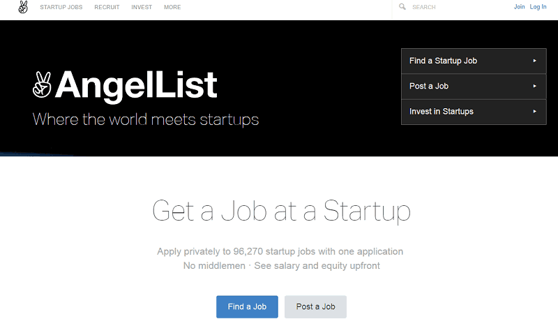The image size is (558, 326).
Task: Open the Recruit nav item
Action: tap(107, 8)
